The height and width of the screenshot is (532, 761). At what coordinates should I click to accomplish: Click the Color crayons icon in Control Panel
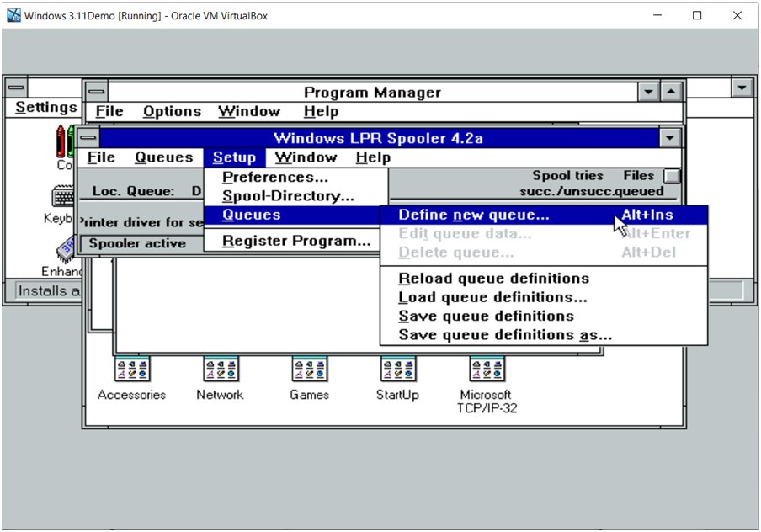[x=66, y=141]
